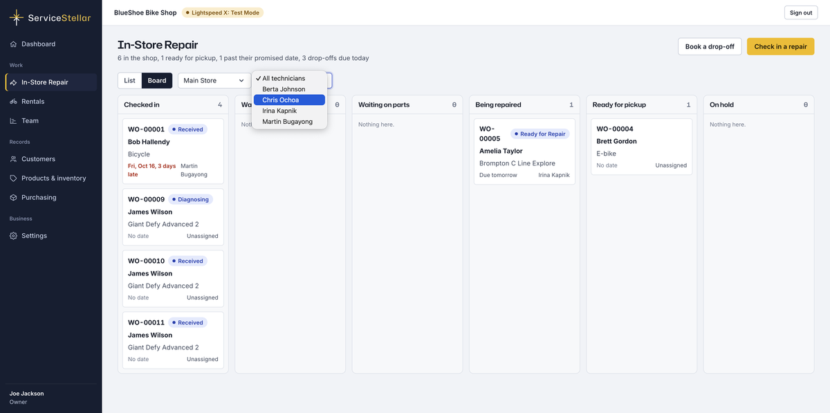Click Received badge on WO-00001
Viewport: 830px width, 413px height.
tap(187, 129)
